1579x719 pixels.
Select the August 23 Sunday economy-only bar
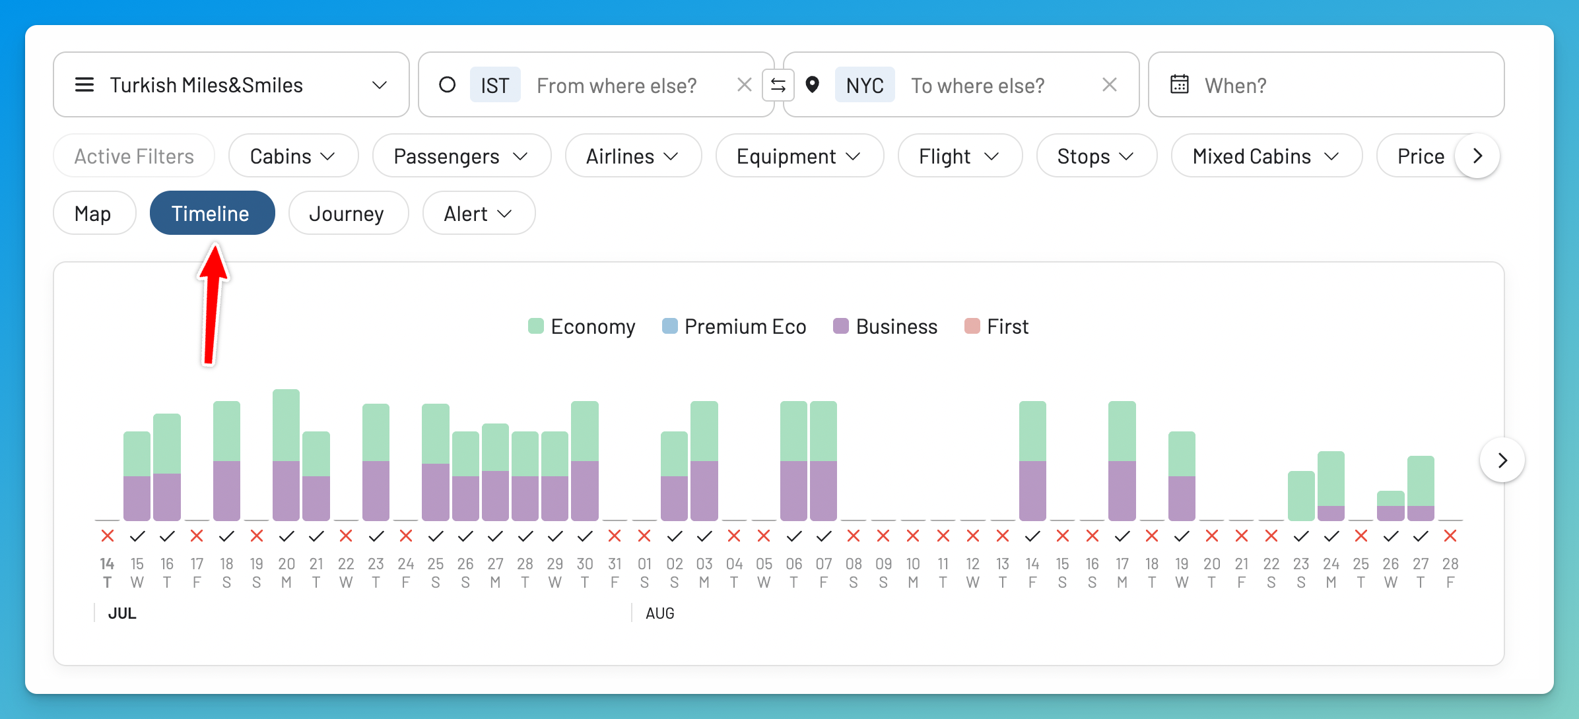(x=1301, y=495)
